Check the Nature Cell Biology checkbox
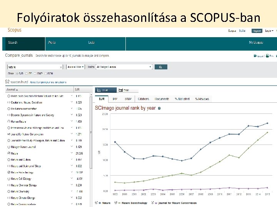The height and width of the screenshot is (207, 277). click(8, 179)
